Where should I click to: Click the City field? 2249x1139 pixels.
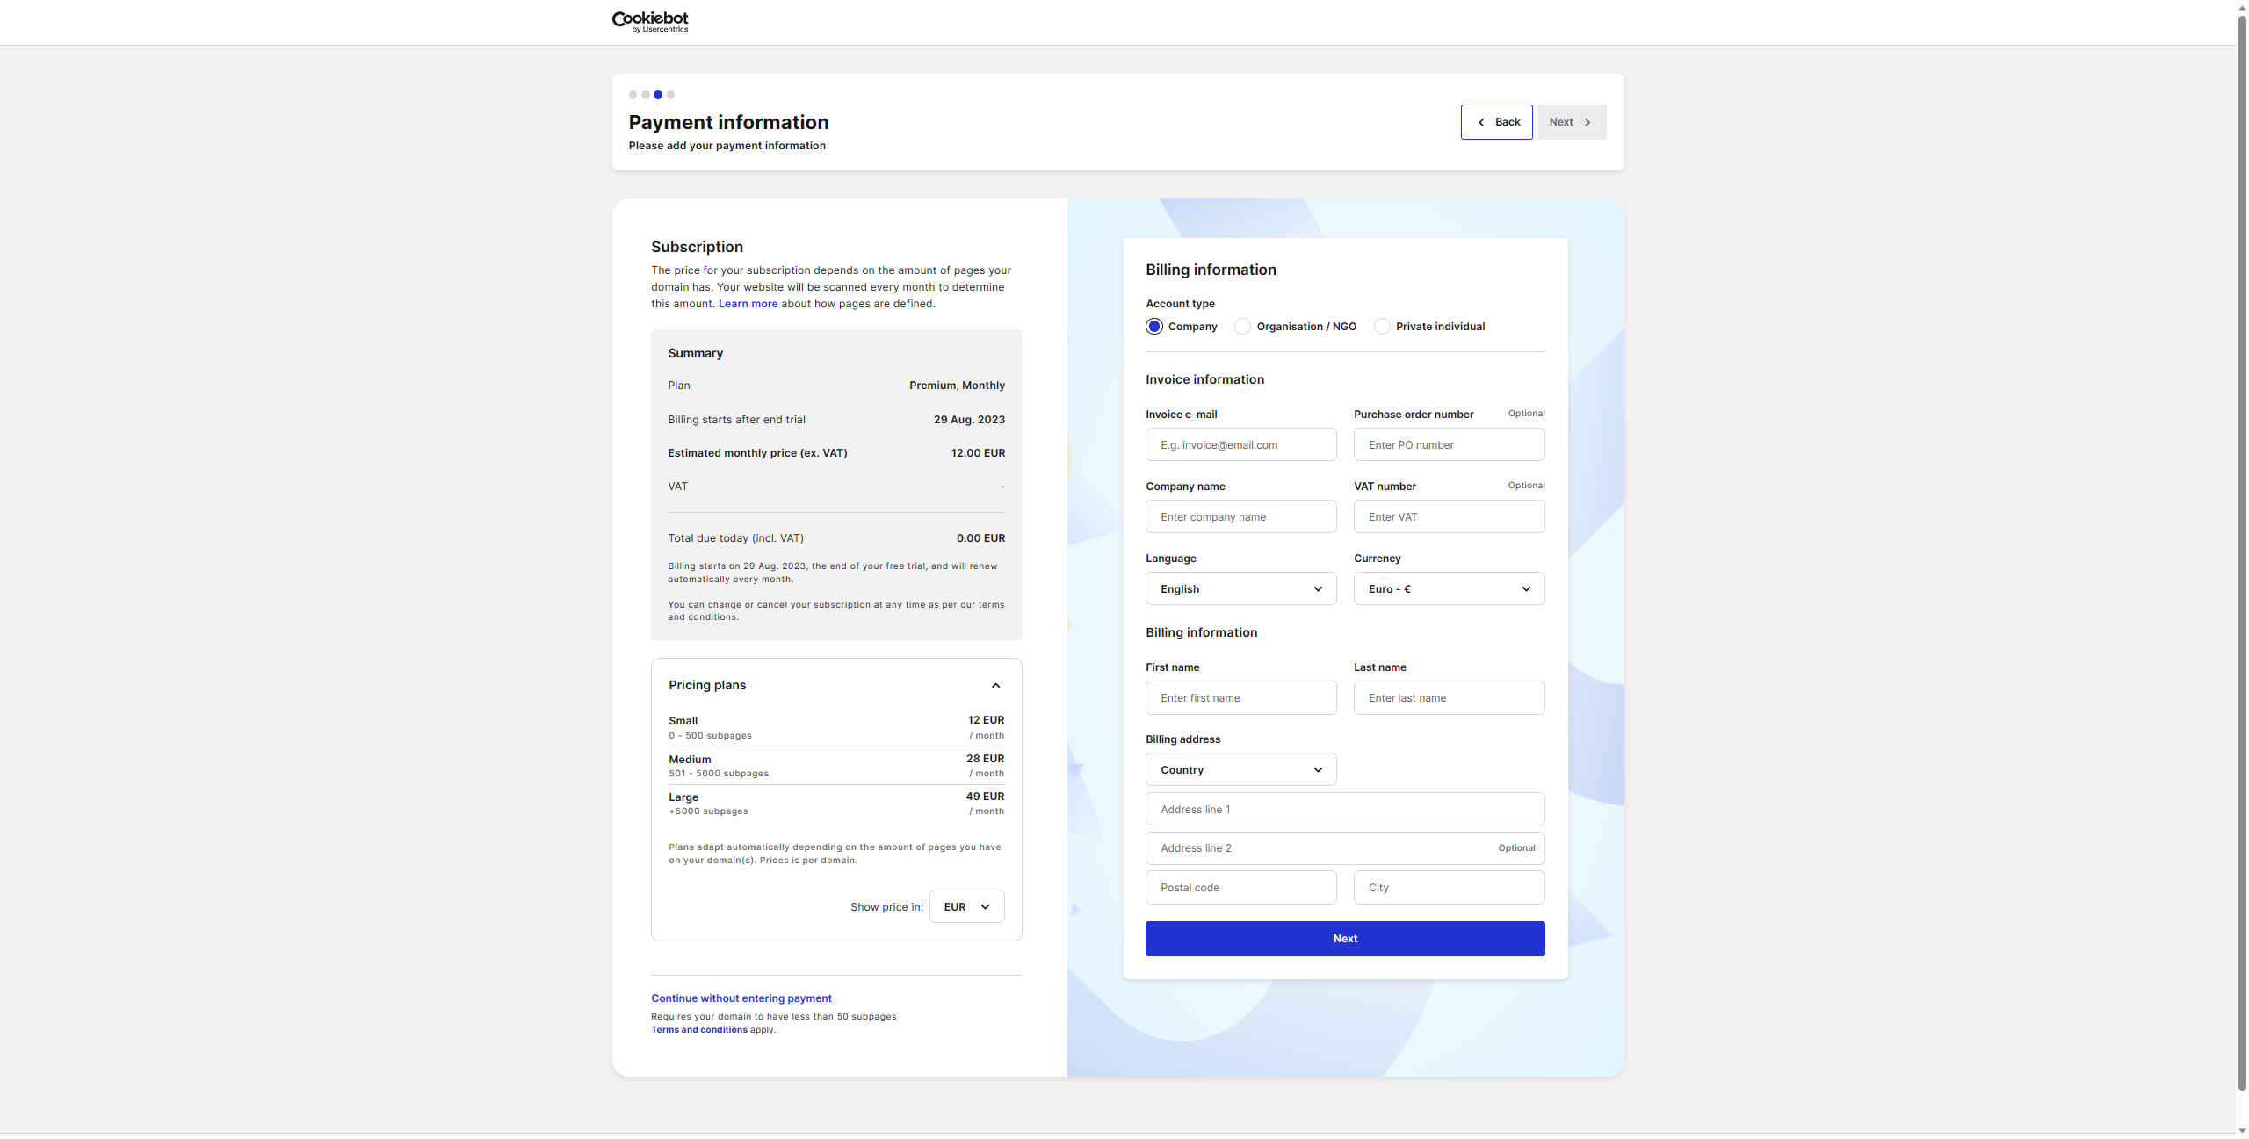pos(1449,887)
